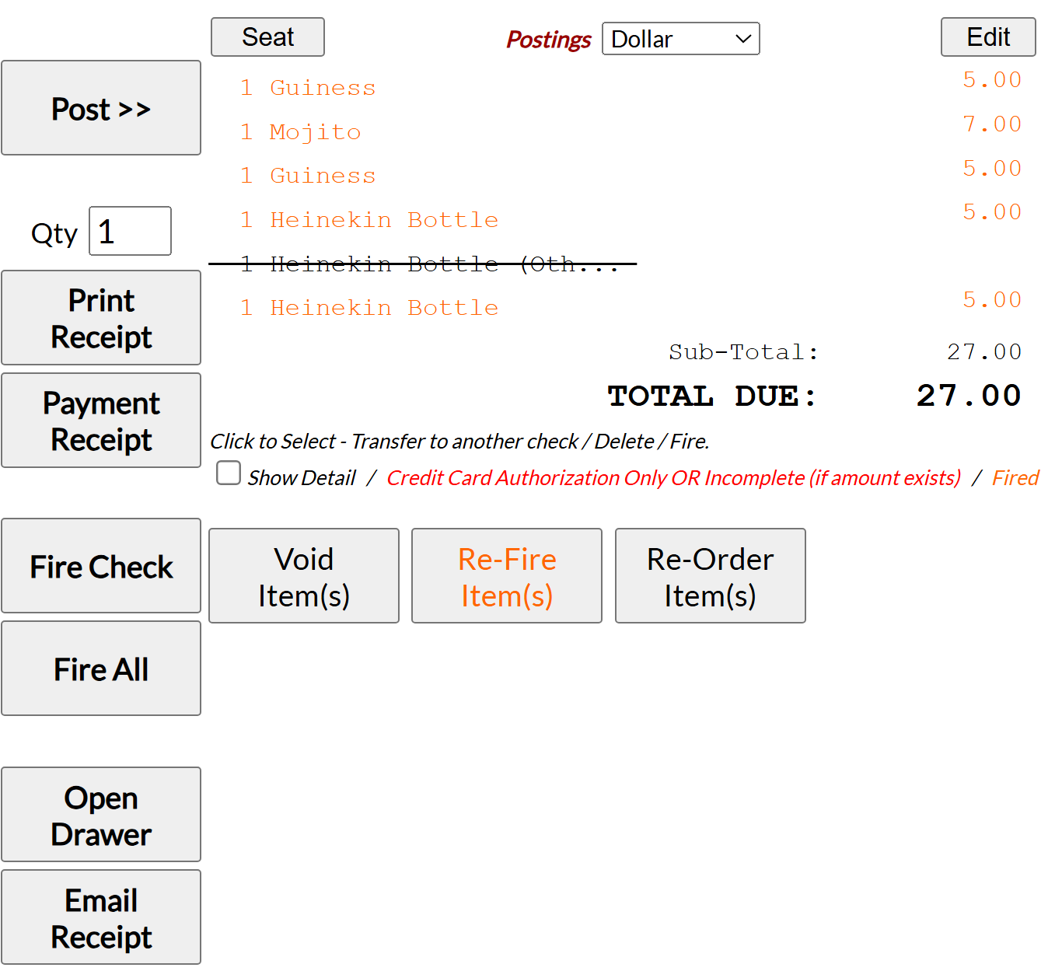Select the Mojito line item
Viewport: 1062px width, 971px height.
tap(315, 132)
